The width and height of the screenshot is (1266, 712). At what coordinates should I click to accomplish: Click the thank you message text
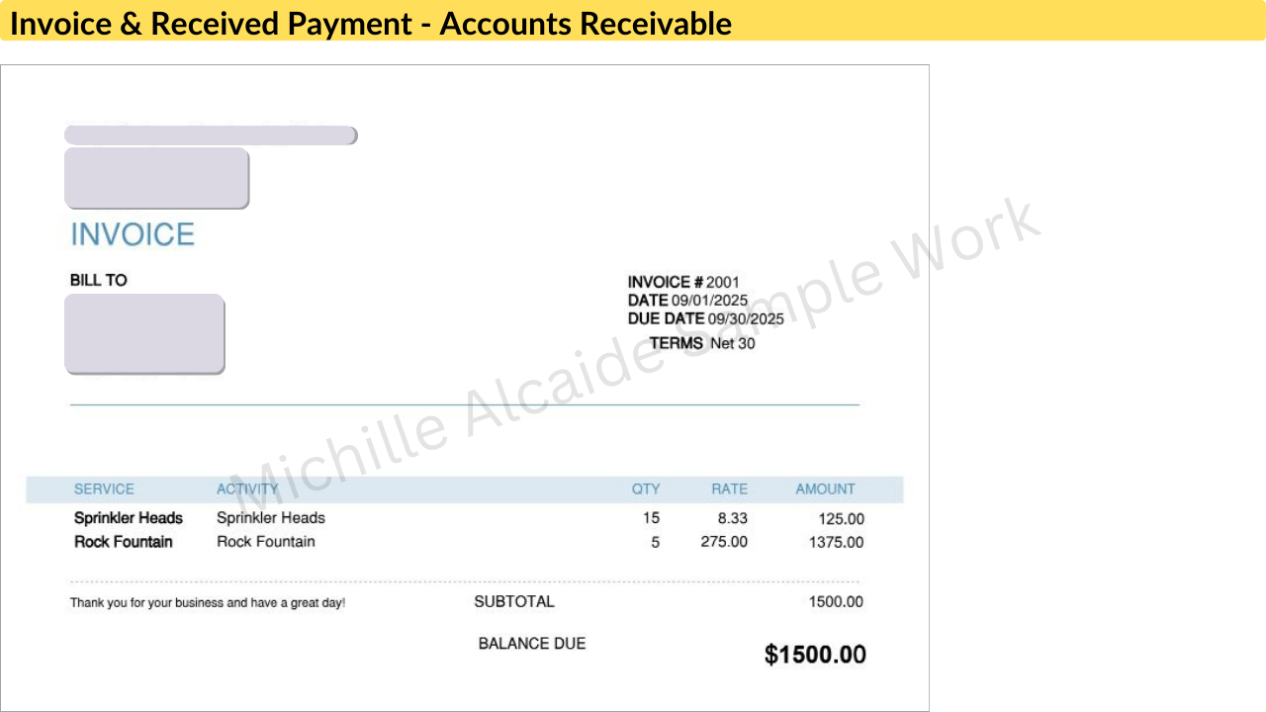pos(208,602)
